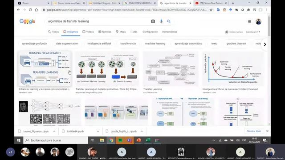
Task: Open Training From Scratch image result
Action: 45,69
